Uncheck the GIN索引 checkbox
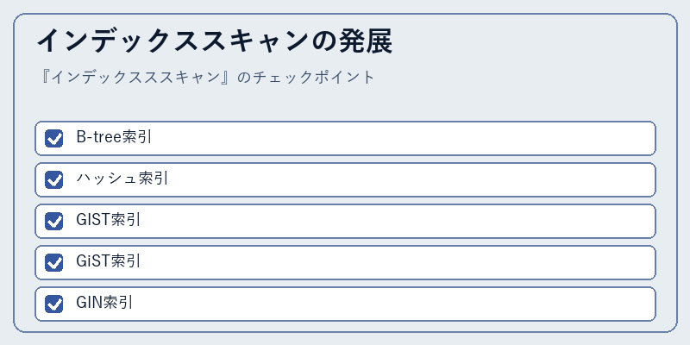 point(53,304)
